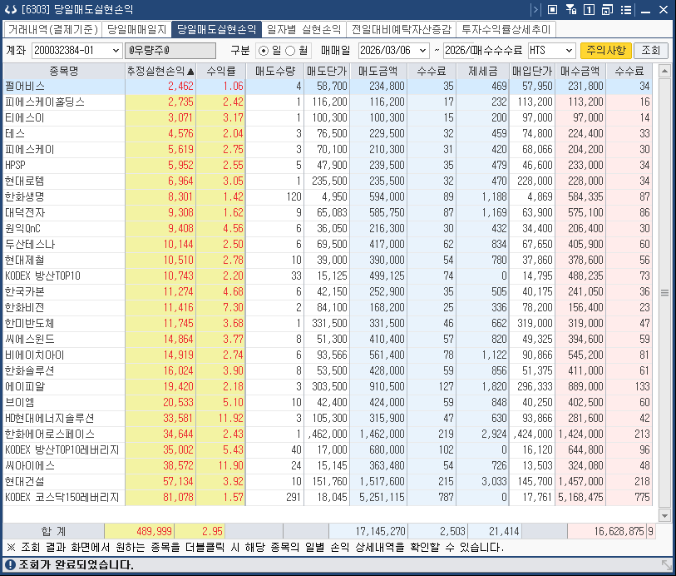Open the HTS fee type dropdown
This screenshot has height=576, width=676.
[570, 50]
